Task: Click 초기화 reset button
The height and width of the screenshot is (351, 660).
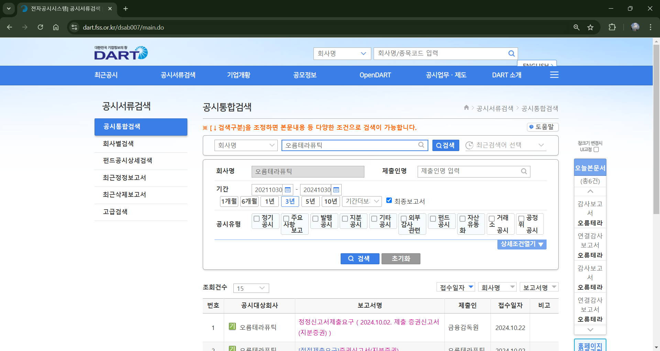Action: click(401, 258)
